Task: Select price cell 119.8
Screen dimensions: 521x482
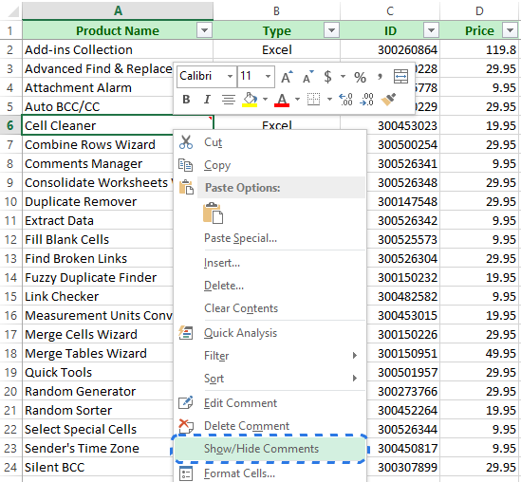Action: tap(480, 49)
